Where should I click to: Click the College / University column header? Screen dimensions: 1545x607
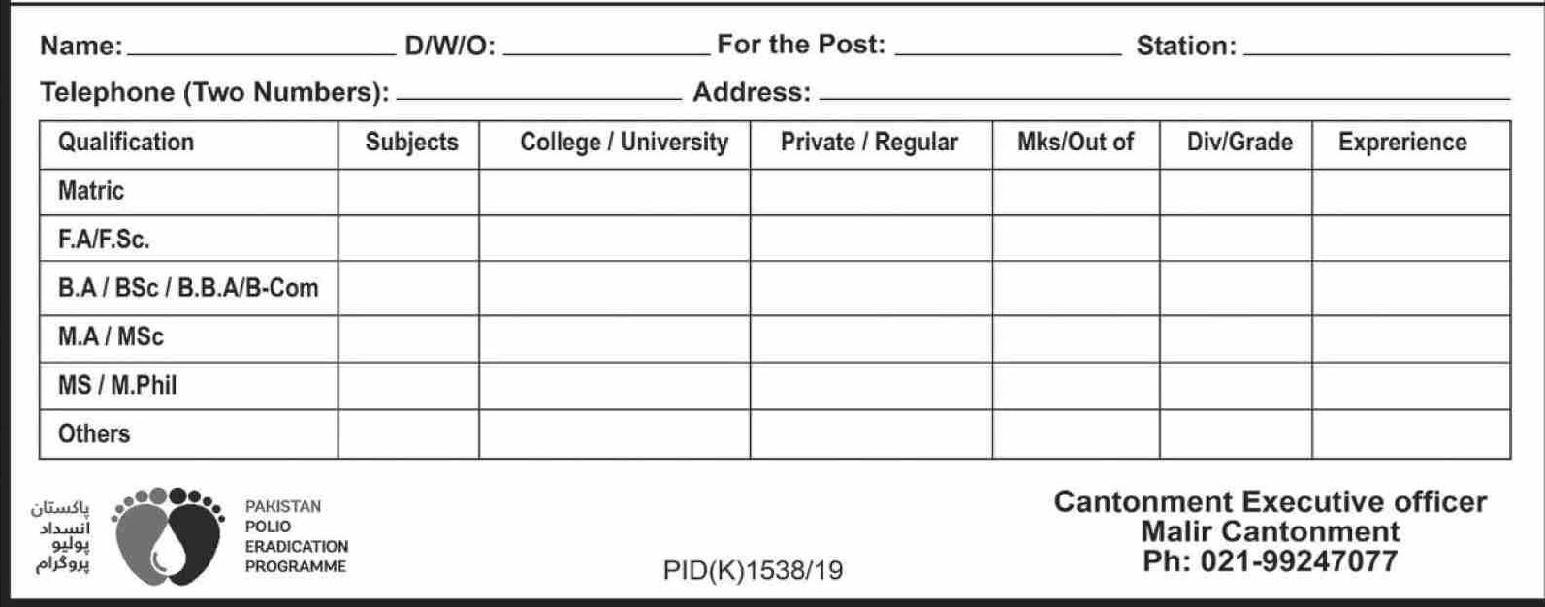pos(624,143)
